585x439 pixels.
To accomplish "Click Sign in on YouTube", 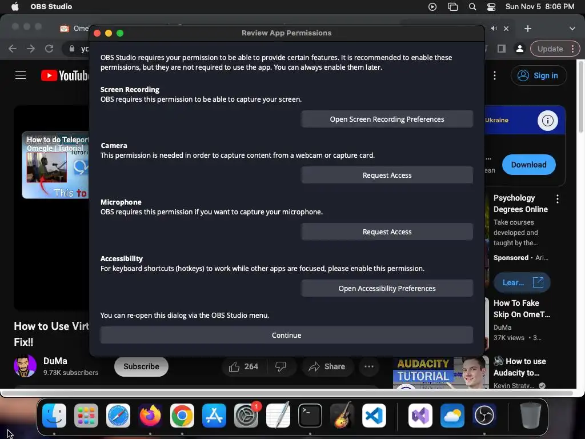I will point(539,75).
